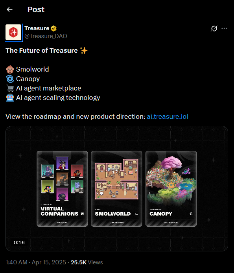Viewport: 234px width, 273px height.
Task: Click the robot emoji icon
Action: (10, 98)
